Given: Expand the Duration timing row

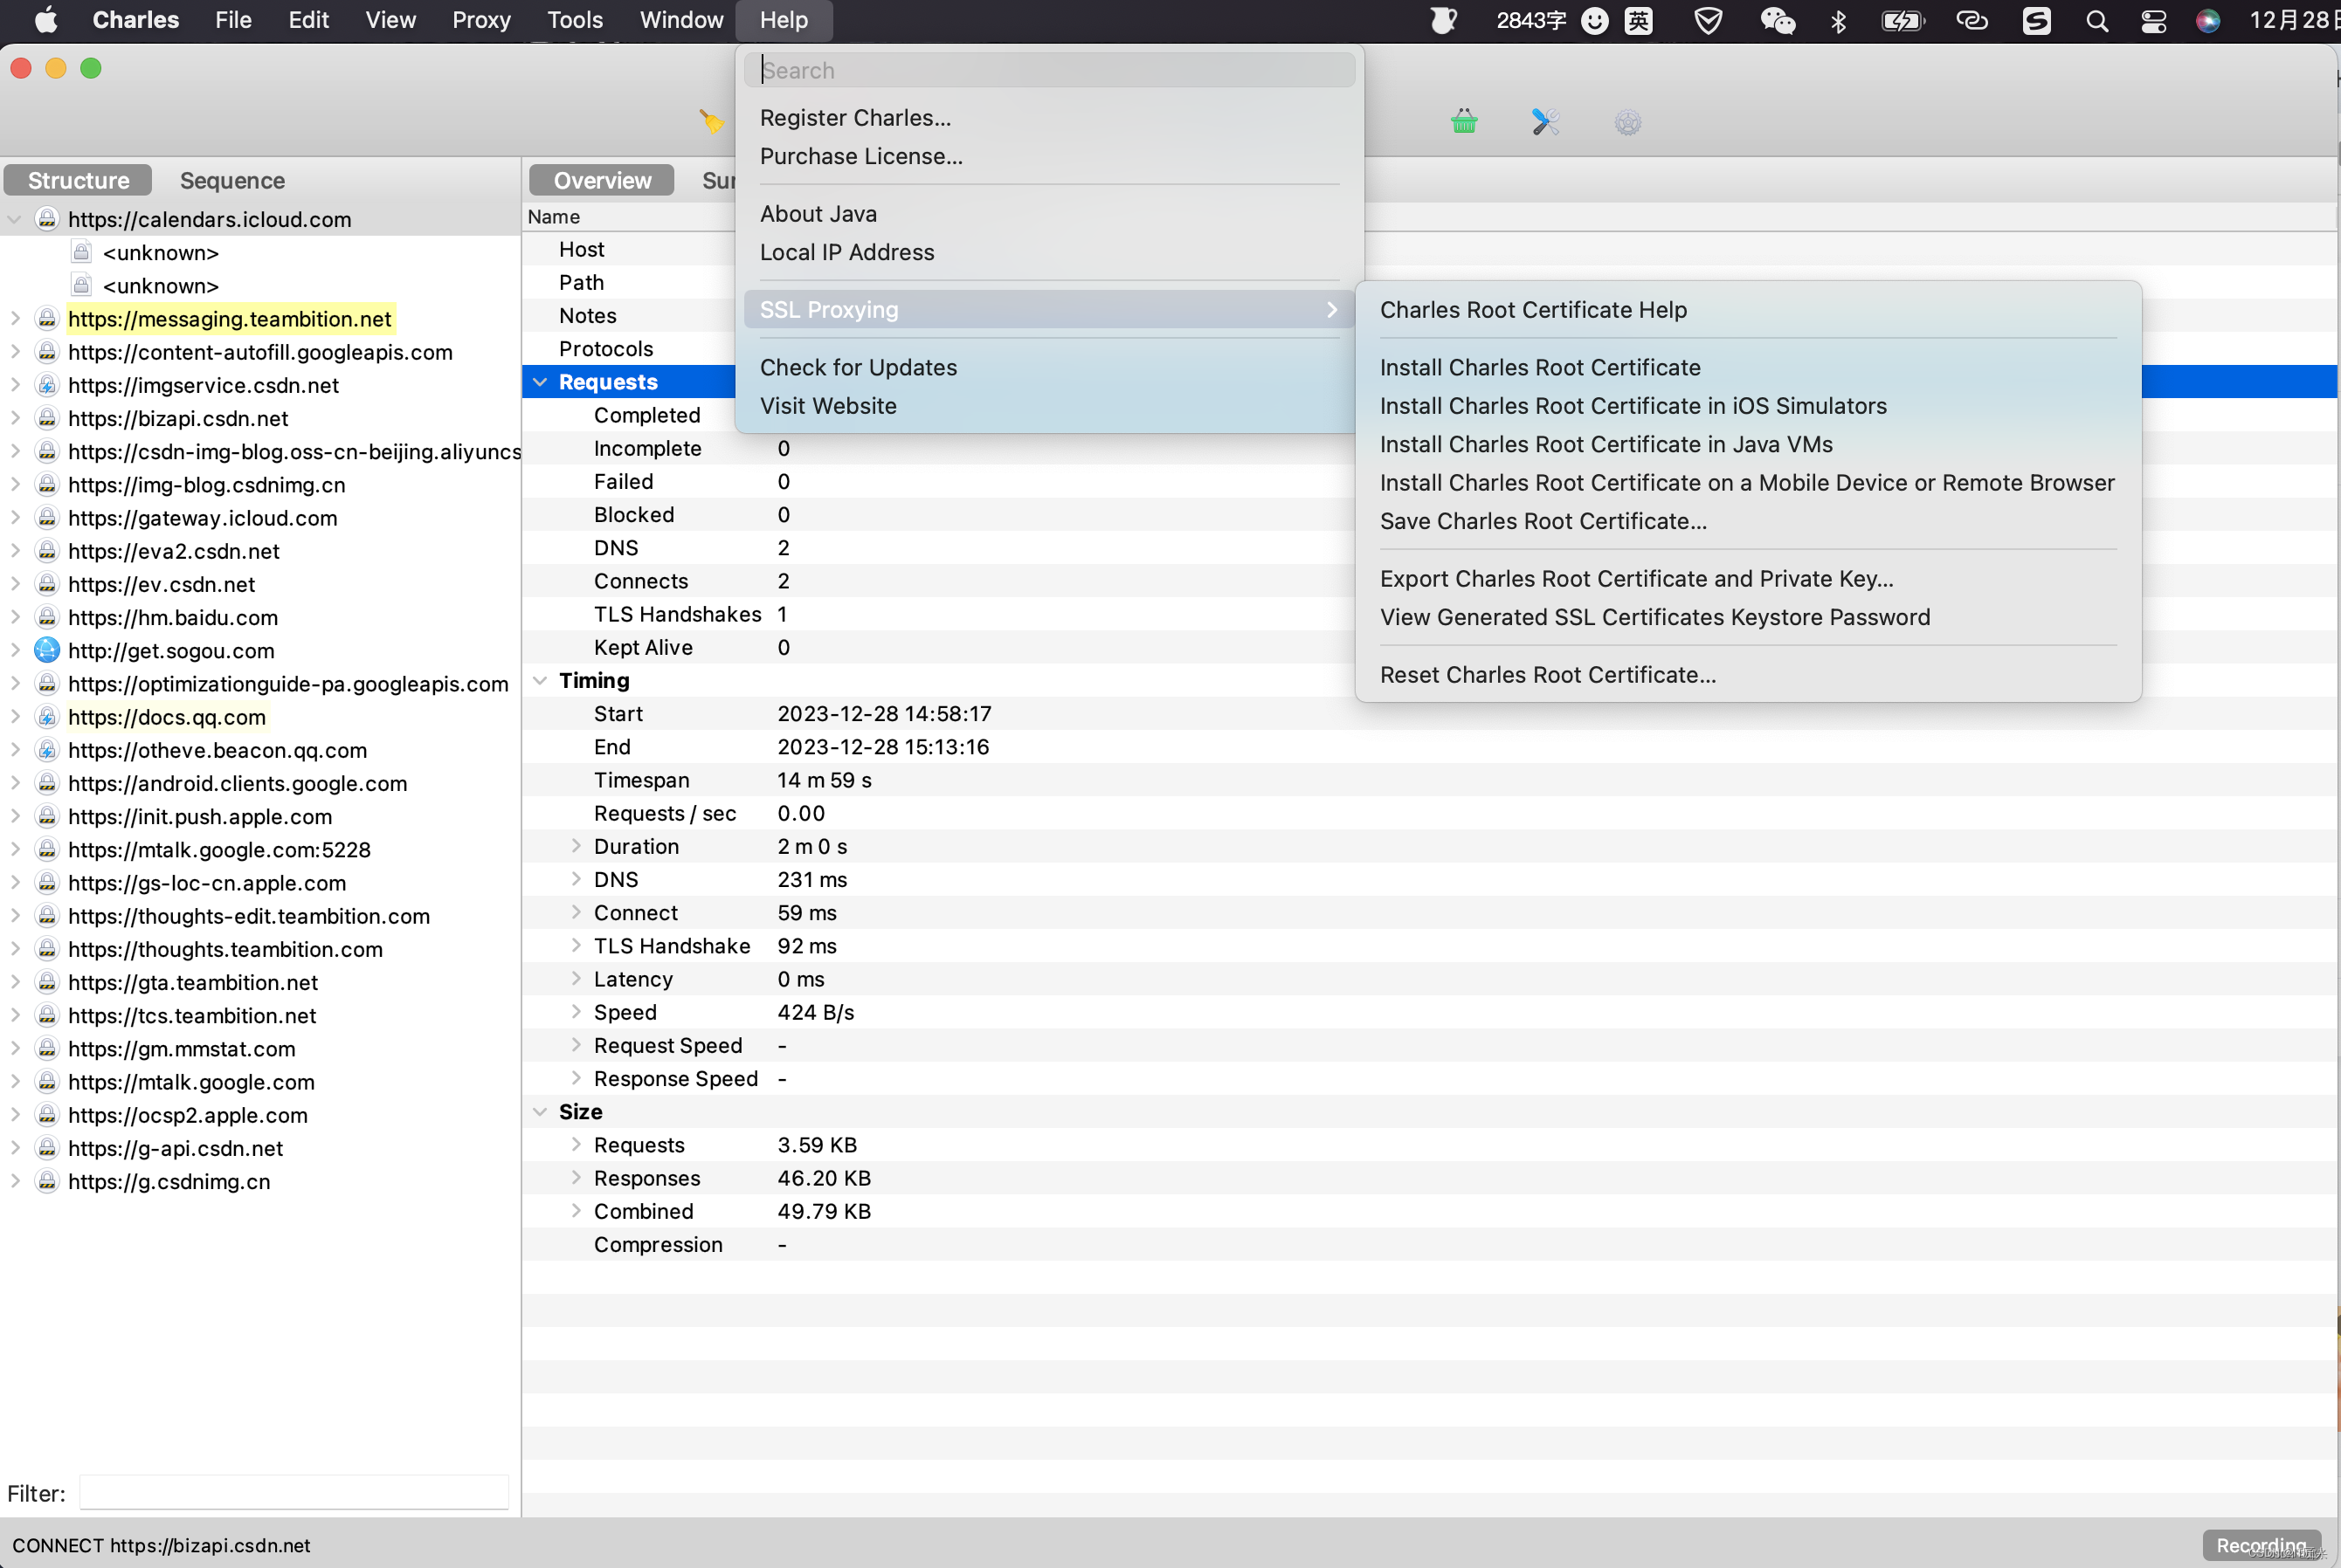Looking at the screenshot, I should (577, 846).
